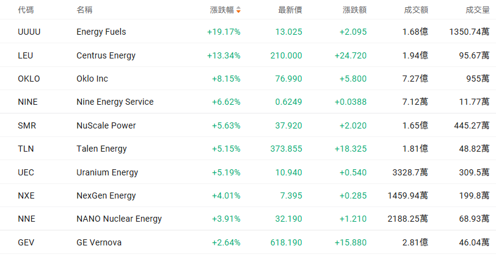Open the UEC ticker code
Image resolution: width=496 pixels, height=257 pixels.
[x=26, y=172]
